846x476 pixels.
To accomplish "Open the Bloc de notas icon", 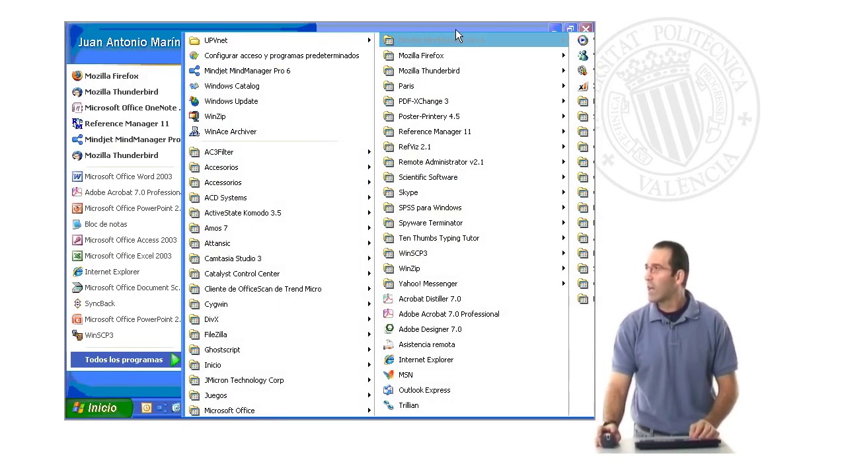I will pos(77,224).
